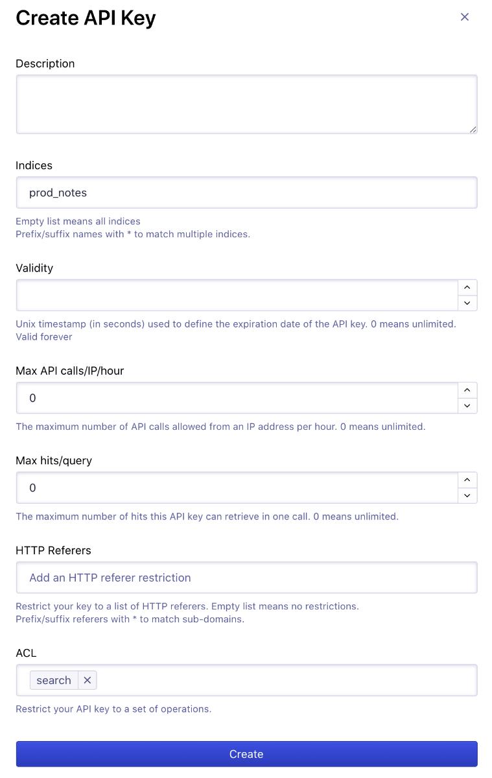The height and width of the screenshot is (778, 492).
Task: Focus the HTTP referer restriction field
Action: point(246,578)
